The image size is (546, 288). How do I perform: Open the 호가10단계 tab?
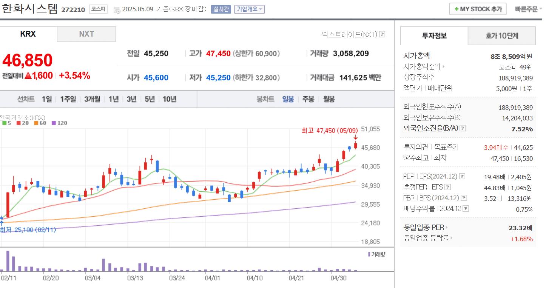[x=502, y=36]
